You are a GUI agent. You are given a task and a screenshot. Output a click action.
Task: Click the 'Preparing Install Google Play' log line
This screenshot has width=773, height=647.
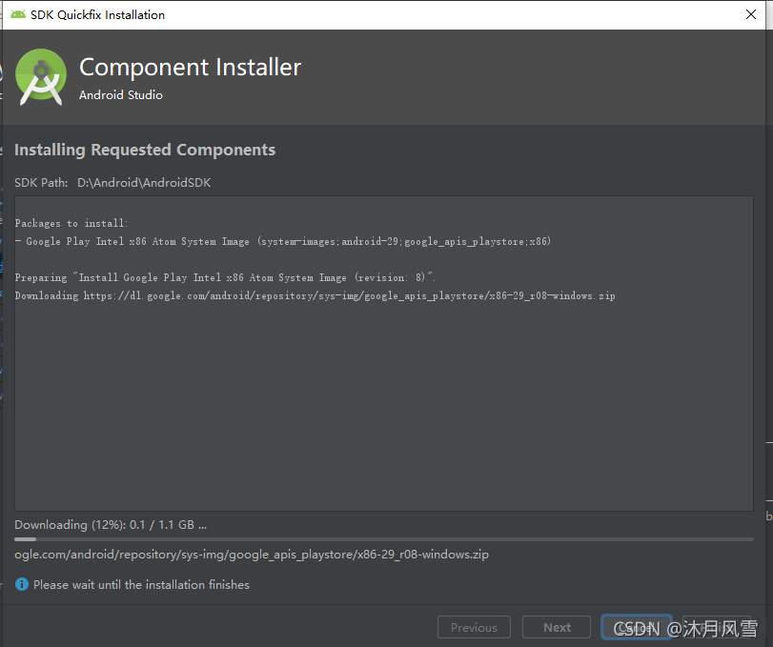tap(225, 277)
